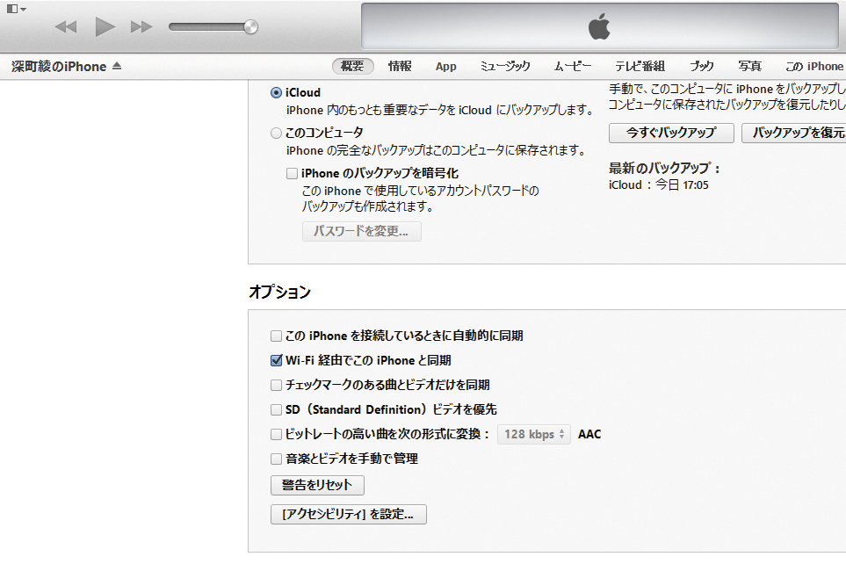Screen dimensions: 846x564
Task: Open the テレビ番組 tab
Action: (x=640, y=66)
